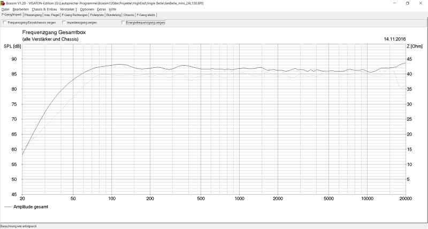Switch to F-Gang Richtungen tab
428x229 pixels.
click(75, 15)
